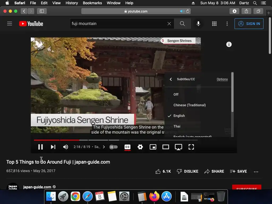Pause the video
Screen dimensions: 272x204
coord(41,147)
